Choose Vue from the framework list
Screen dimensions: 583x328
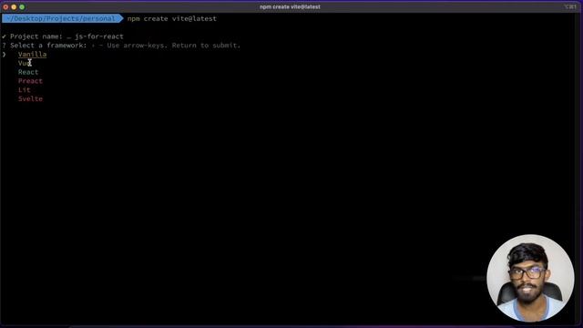(x=25, y=63)
